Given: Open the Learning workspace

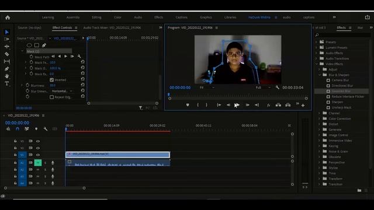Looking at the screenshot, I should [48, 17].
